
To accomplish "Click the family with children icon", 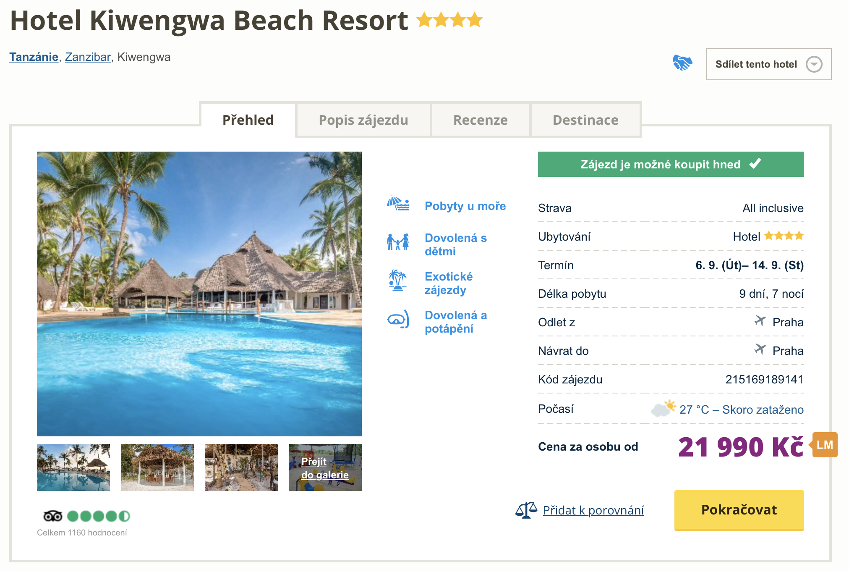I will pyautogui.click(x=397, y=242).
